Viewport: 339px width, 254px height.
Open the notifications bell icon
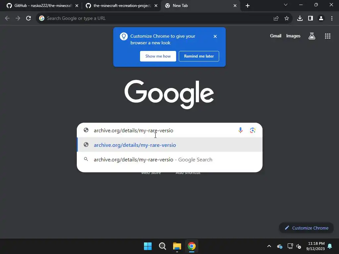[x=330, y=246]
